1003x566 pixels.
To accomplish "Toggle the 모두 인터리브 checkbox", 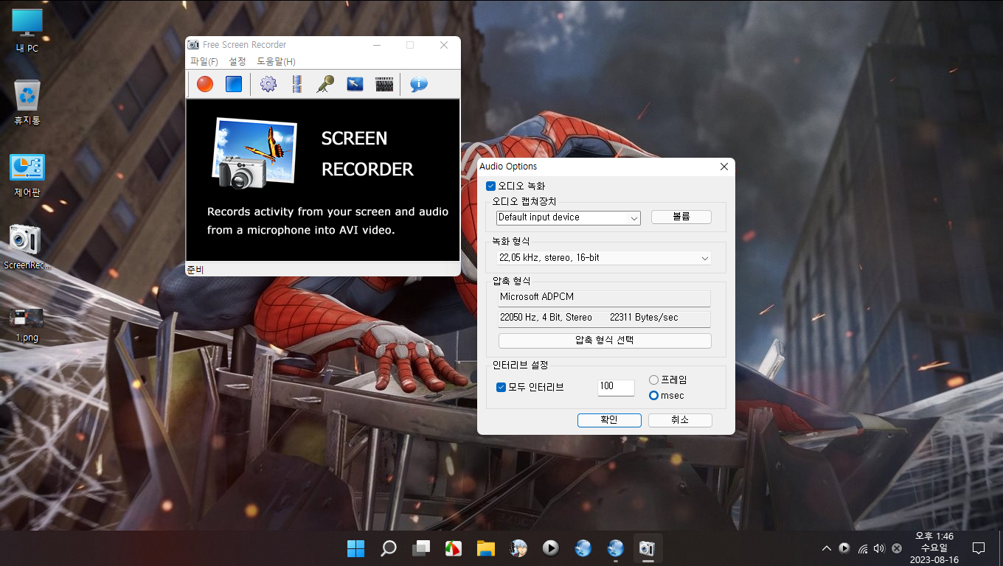I will [x=502, y=387].
